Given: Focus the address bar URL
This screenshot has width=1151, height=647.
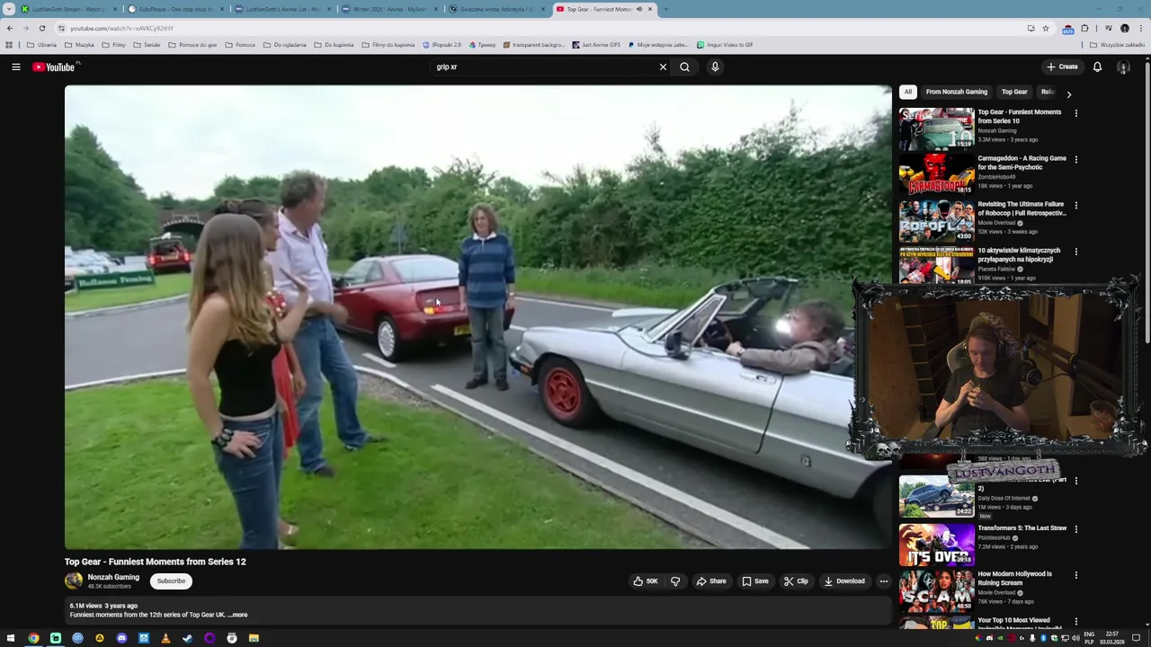Looking at the screenshot, I should pos(122,28).
